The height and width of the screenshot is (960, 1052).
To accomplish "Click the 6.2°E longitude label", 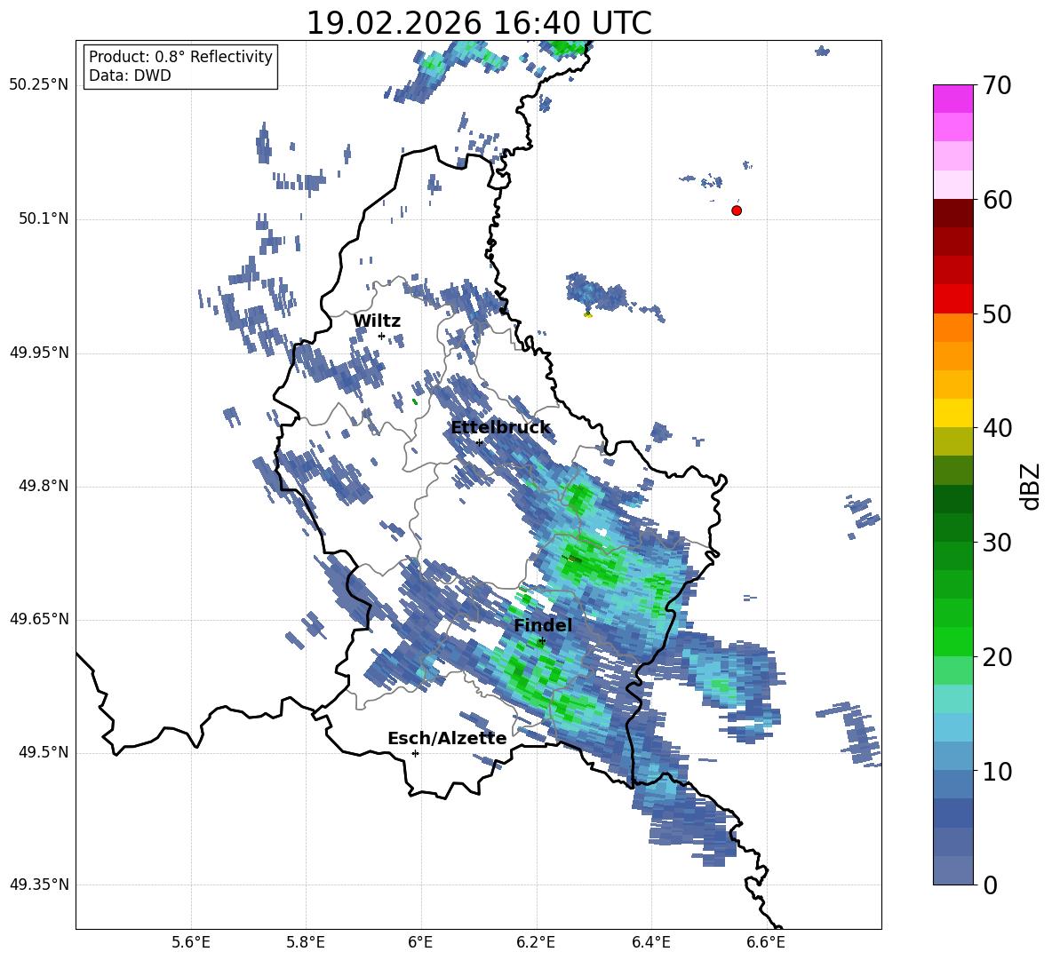I will click(536, 942).
